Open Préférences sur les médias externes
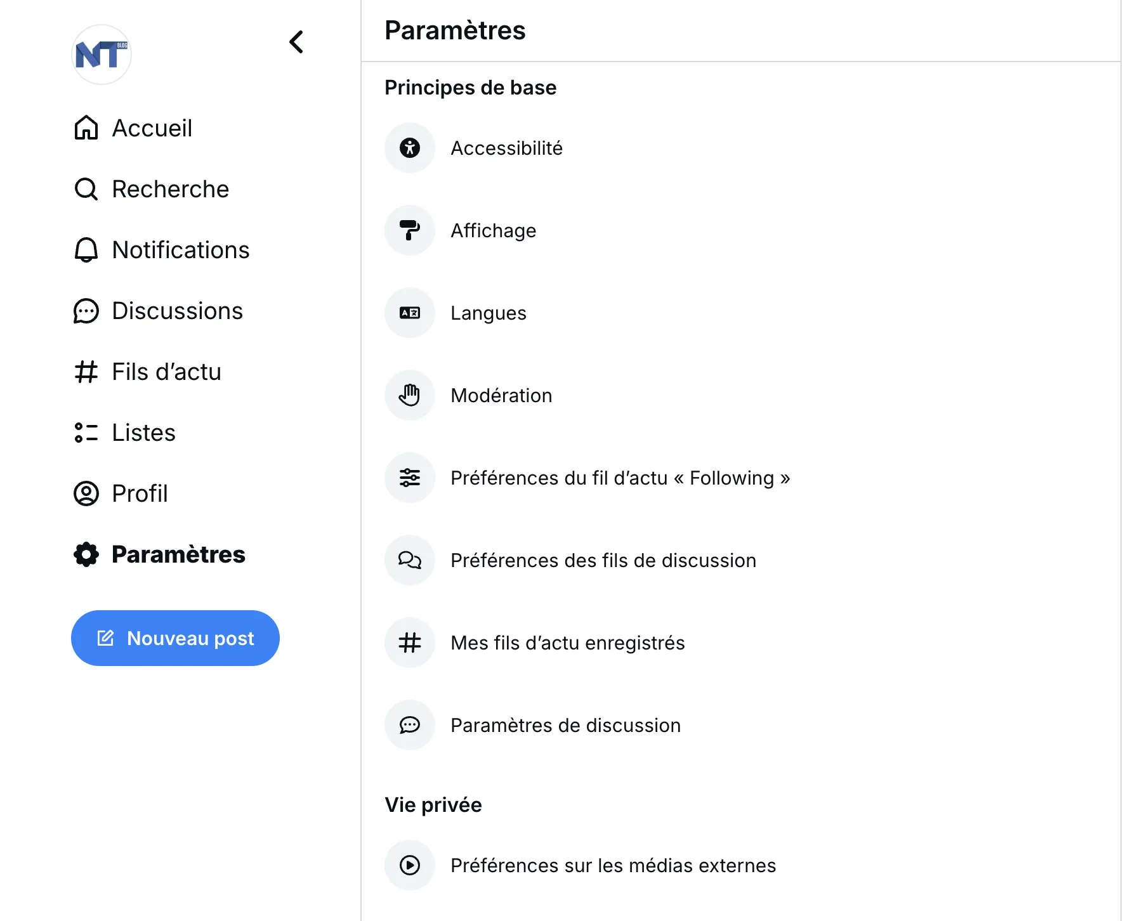This screenshot has height=921, width=1142. 613,865
